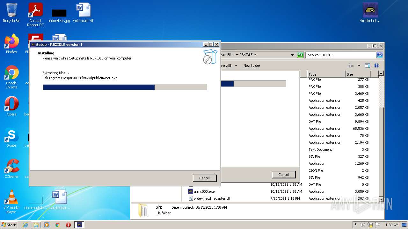Open Chrome from the taskbar
The image size is (408, 229).
(58, 225)
